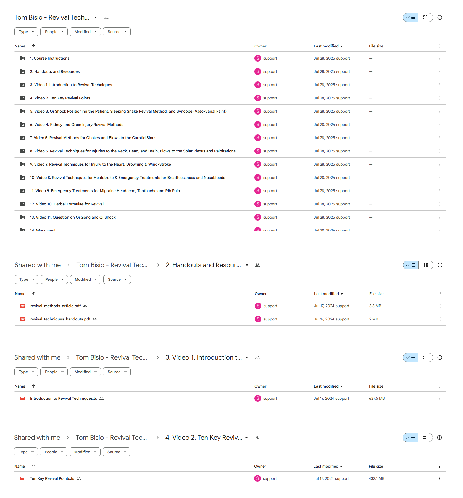Open more actions for Ten Key Revival Points.ts
463x498 pixels.
[440, 478]
